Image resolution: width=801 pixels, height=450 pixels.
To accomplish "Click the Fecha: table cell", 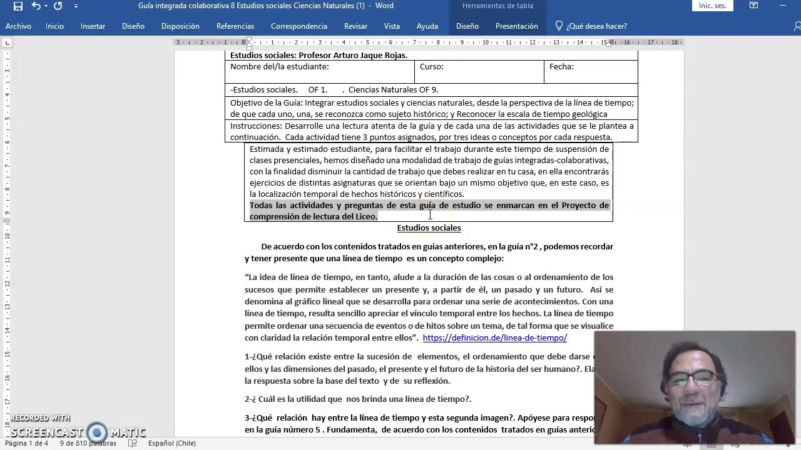I will pos(591,72).
